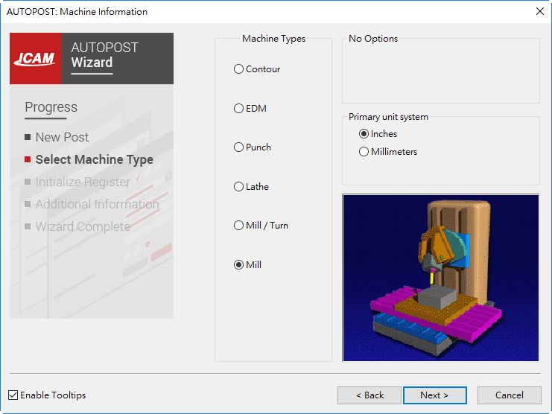Switch primary units to Millimeters
The width and height of the screenshot is (552, 414).
click(364, 152)
